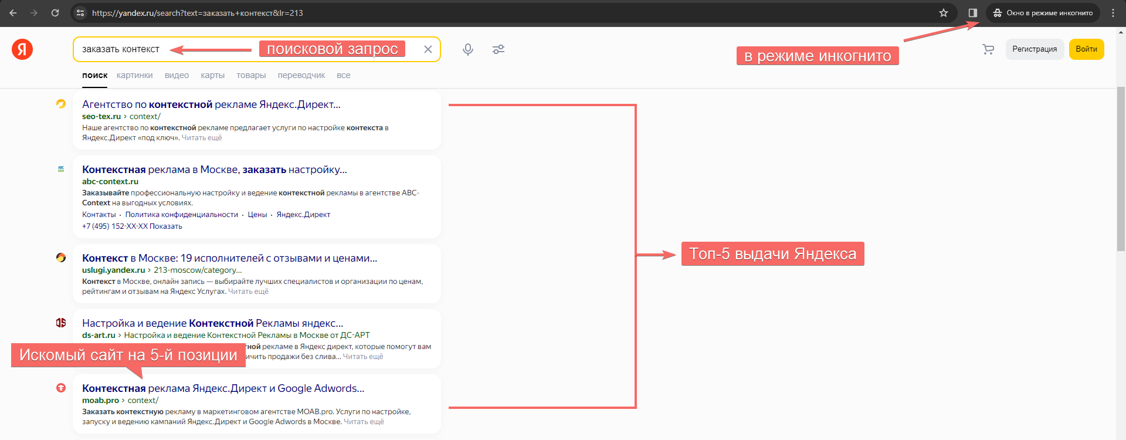Click the seo-tex.ru result favicon
Screen dimensions: 1126x440
pos(61,104)
